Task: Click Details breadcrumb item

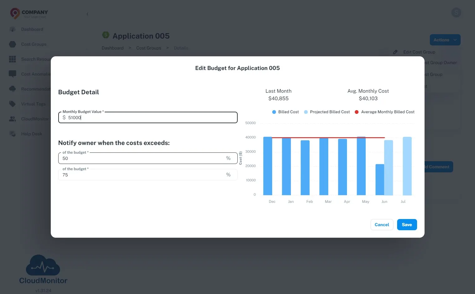Action: tap(181, 48)
